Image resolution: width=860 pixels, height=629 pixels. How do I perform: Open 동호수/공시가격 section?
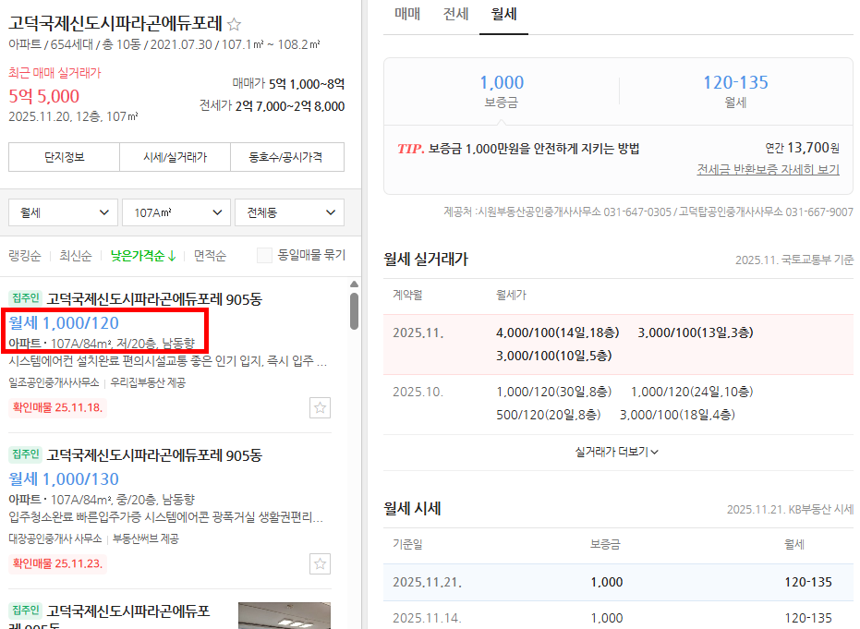point(287,157)
